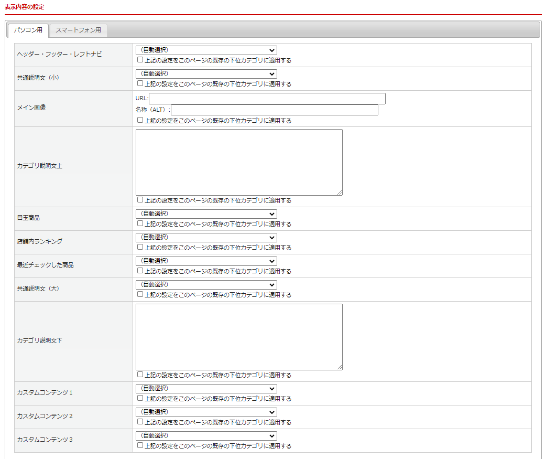
Task: Open the 店舗内ランキング dropdown
Action: point(206,238)
